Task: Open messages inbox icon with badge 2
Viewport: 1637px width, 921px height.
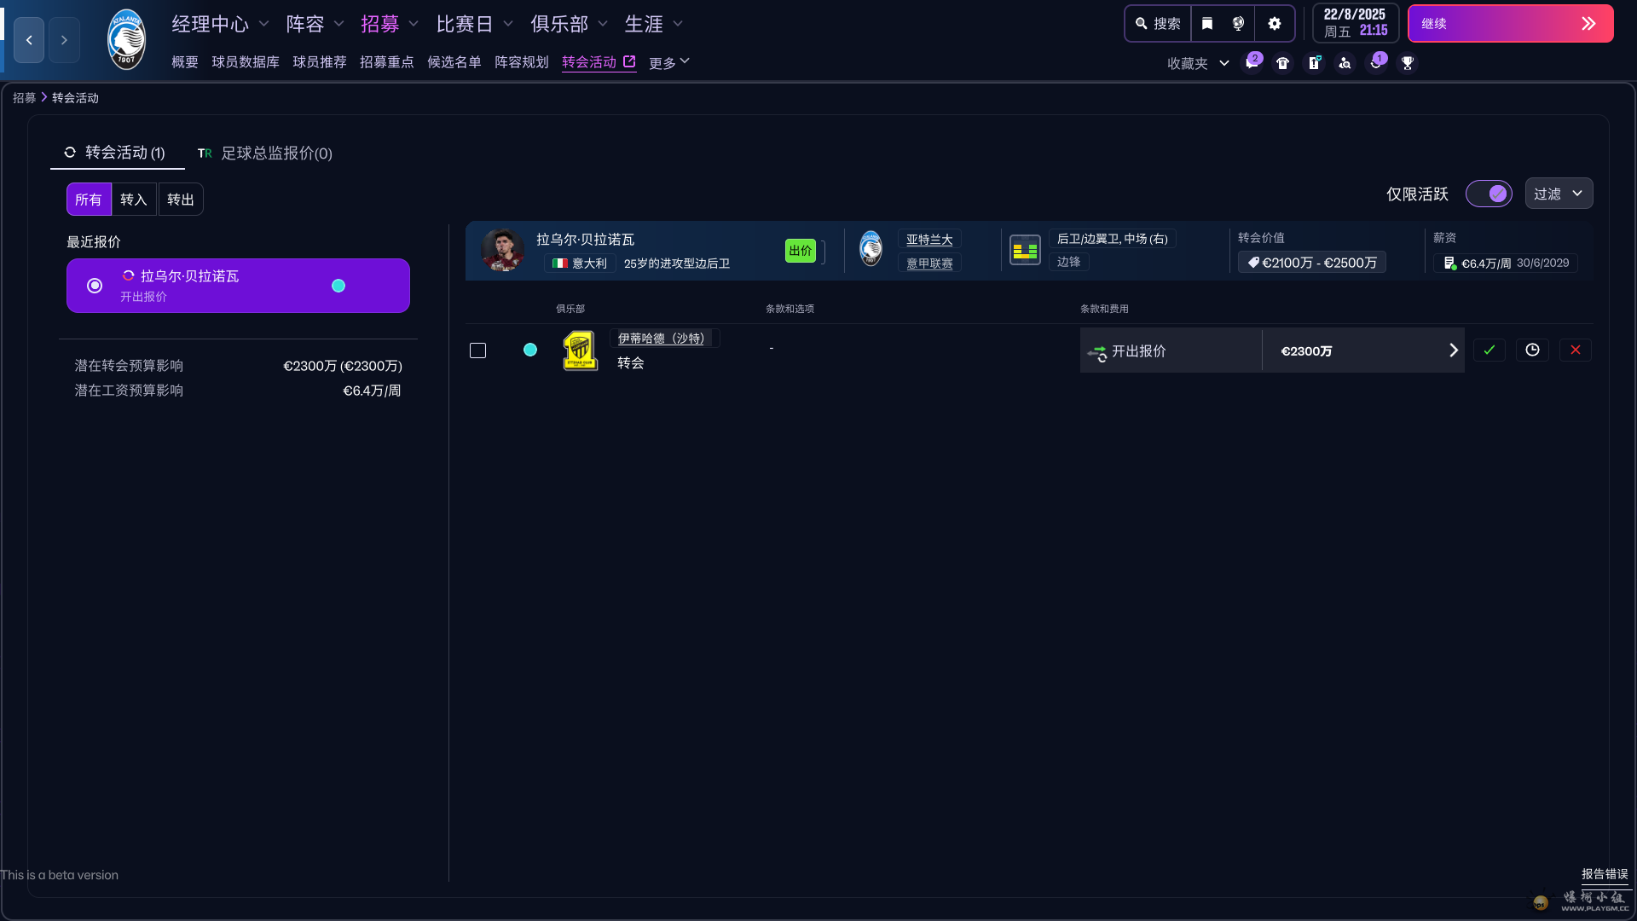Action: pos(1252,63)
